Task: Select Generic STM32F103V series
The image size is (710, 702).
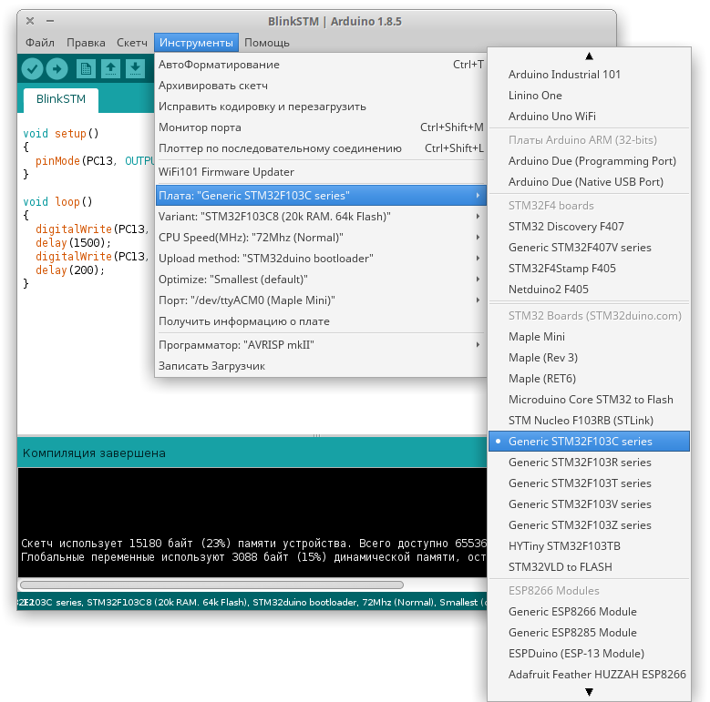Action: [x=589, y=504]
